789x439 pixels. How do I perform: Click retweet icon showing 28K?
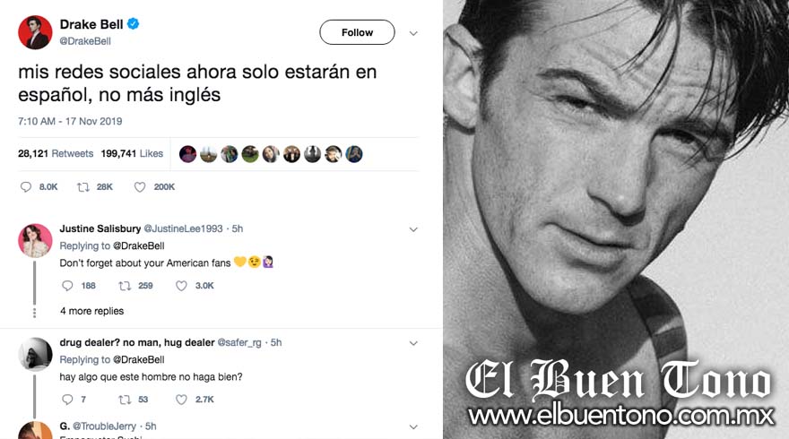coord(83,187)
